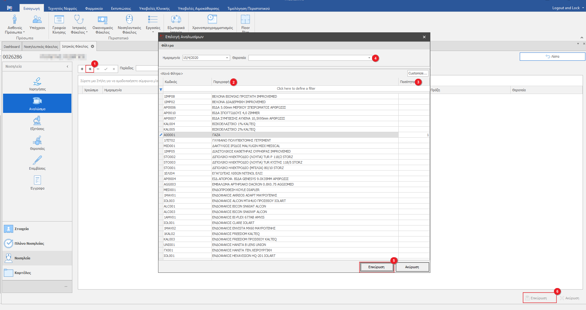
Task: Click the 'Click here to define a filter' row
Action: (x=296, y=88)
